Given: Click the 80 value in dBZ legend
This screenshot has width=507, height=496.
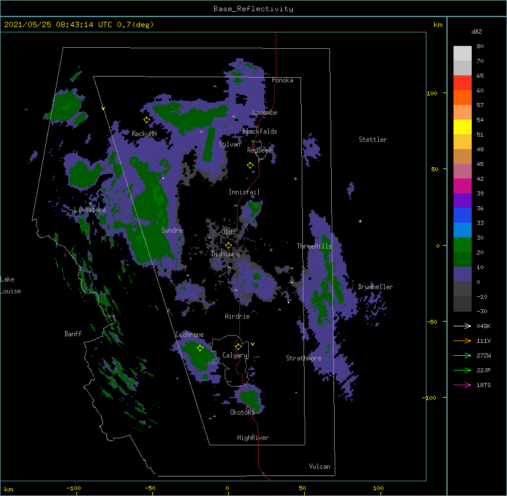Looking at the screenshot, I should click(x=480, y=47).
